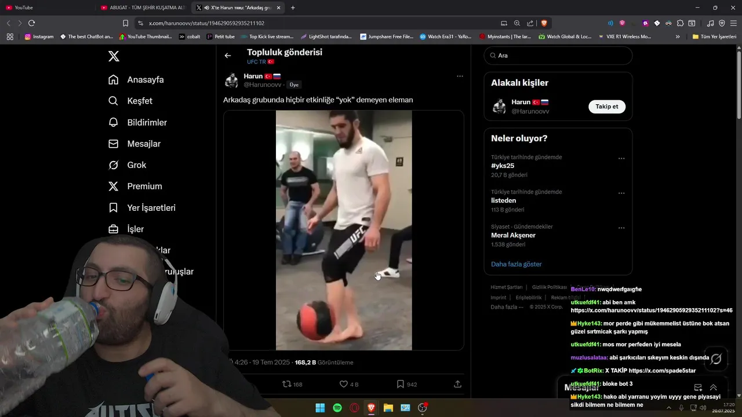The height and width of the screenshot is (417, 742).
Task: Open the Instagram bookmark
Action: coord(39,36)
